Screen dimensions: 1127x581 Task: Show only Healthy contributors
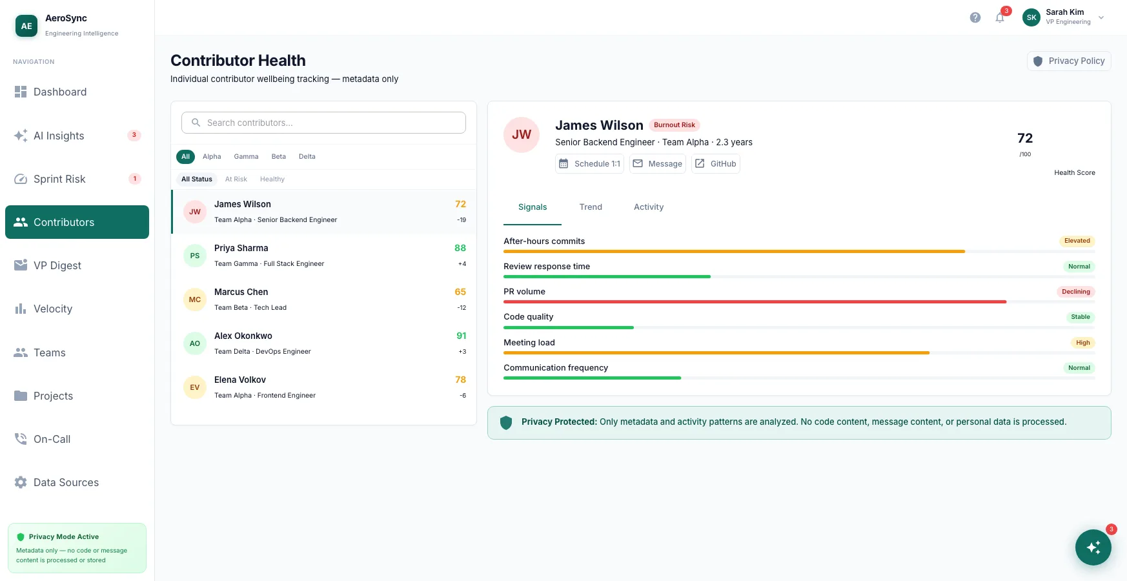272,179
